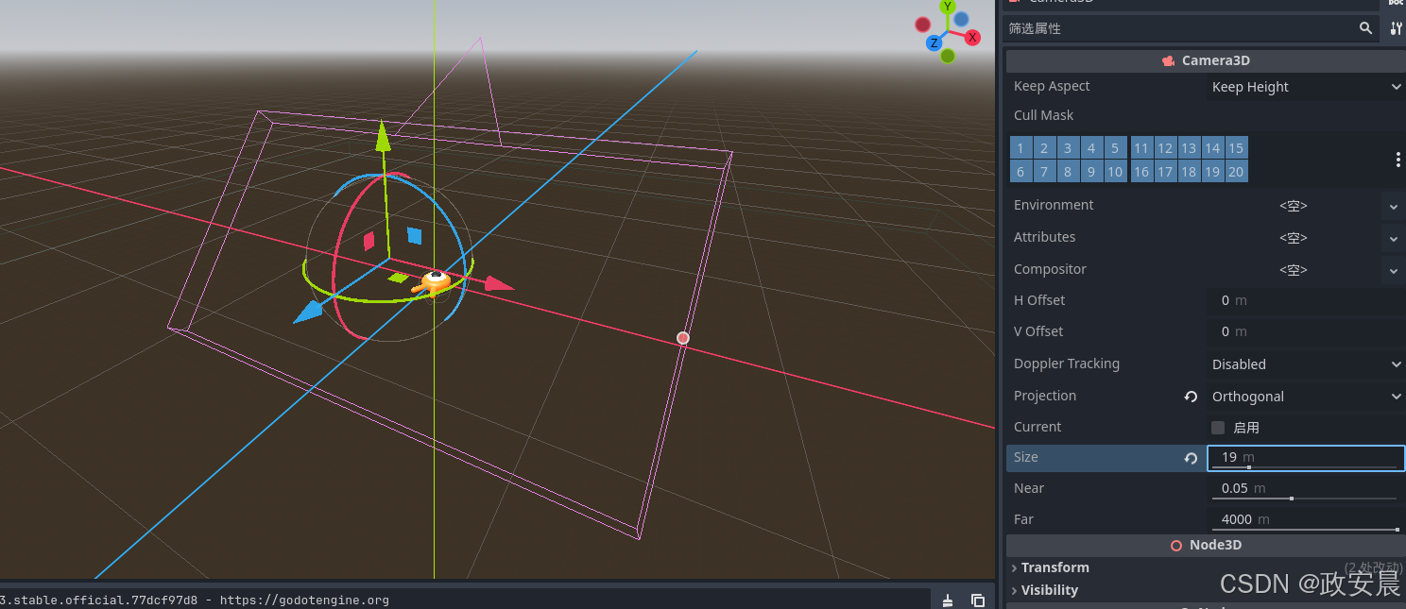Screen dimensions: 1406x609
Task: Open the Compositor resource dropdown arrow
Action: tap(1394, 270)
